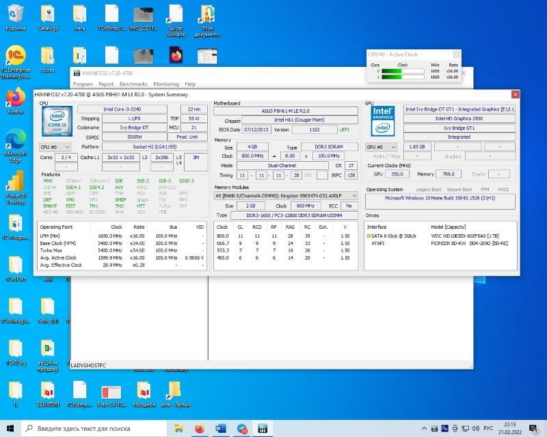Click the DDR3-1600 / PC3-12800 type field
Viewport: 547px width, 437px height.
294,215
